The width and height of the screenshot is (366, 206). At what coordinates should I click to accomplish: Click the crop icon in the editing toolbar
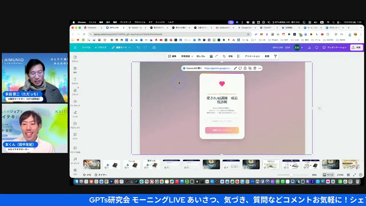coord(224,56)
